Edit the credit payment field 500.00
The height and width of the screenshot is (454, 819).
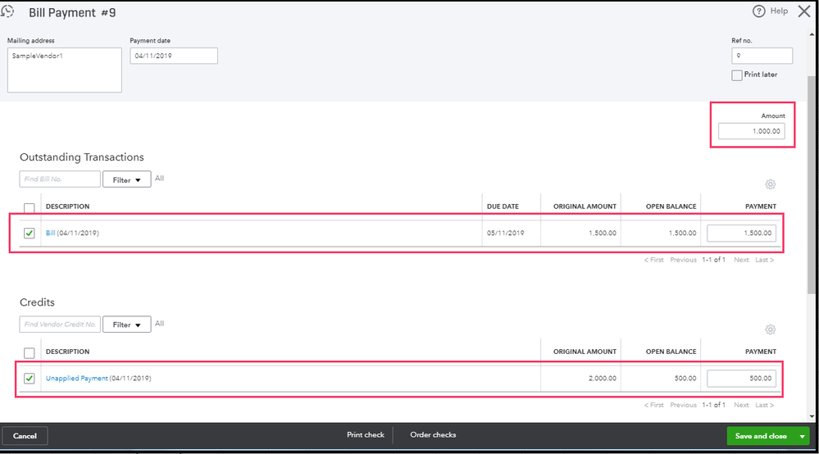pos(741,379)
